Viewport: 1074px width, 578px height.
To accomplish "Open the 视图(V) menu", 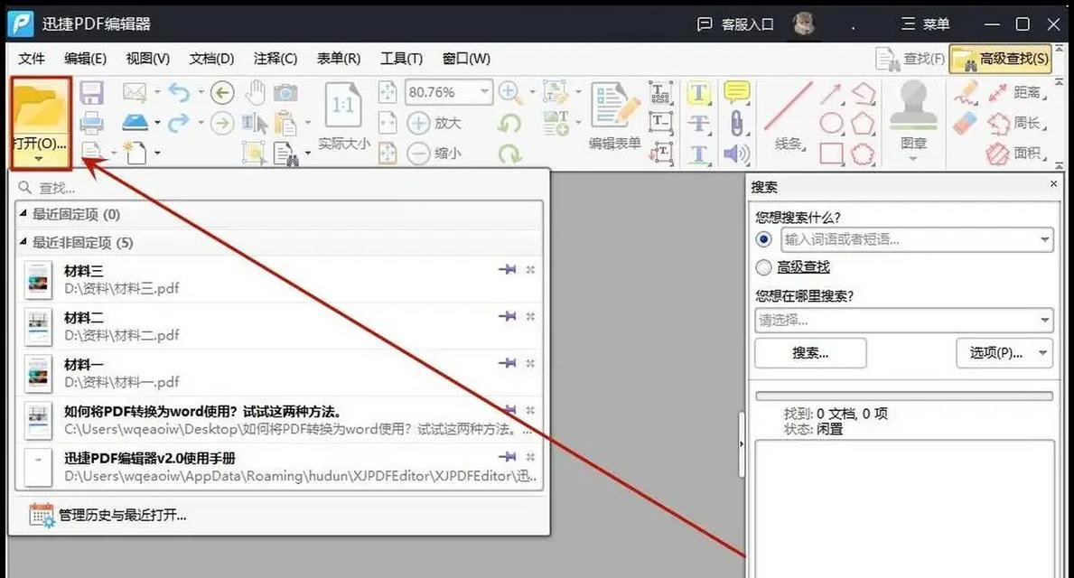I will click(x=148, y=59).
